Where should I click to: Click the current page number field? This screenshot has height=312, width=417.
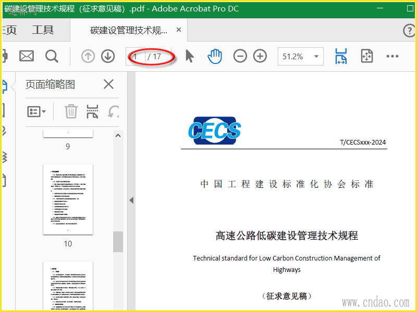[136, 57]
